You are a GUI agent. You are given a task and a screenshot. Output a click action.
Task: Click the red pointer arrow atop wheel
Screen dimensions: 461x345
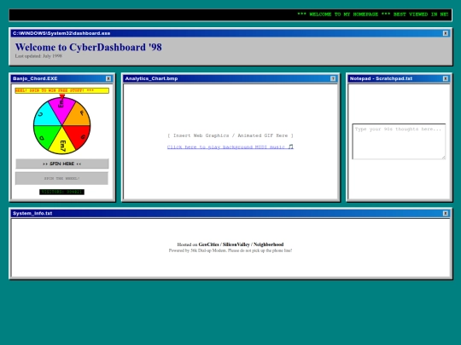pyautogui.click(x=61, y=96)
